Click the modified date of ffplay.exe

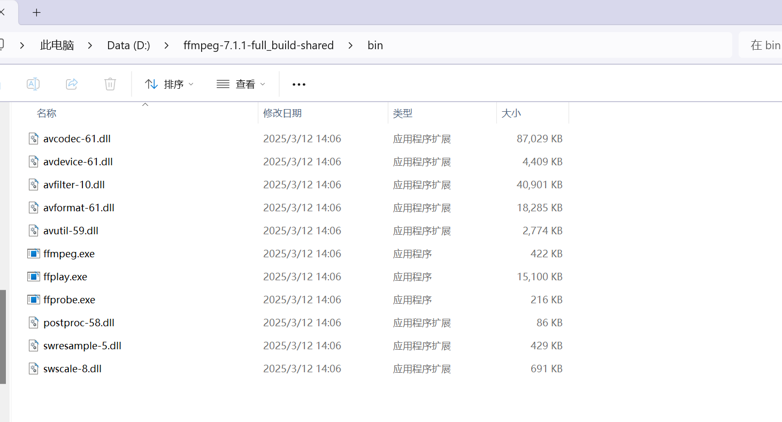pyautogui.click(x=302, y=277)
